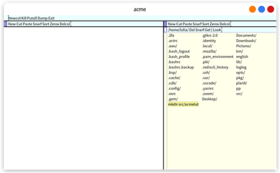This screenshot has width=280, height=173.
Task: Click the .local/ directory entry
Action: pos(207,46)
